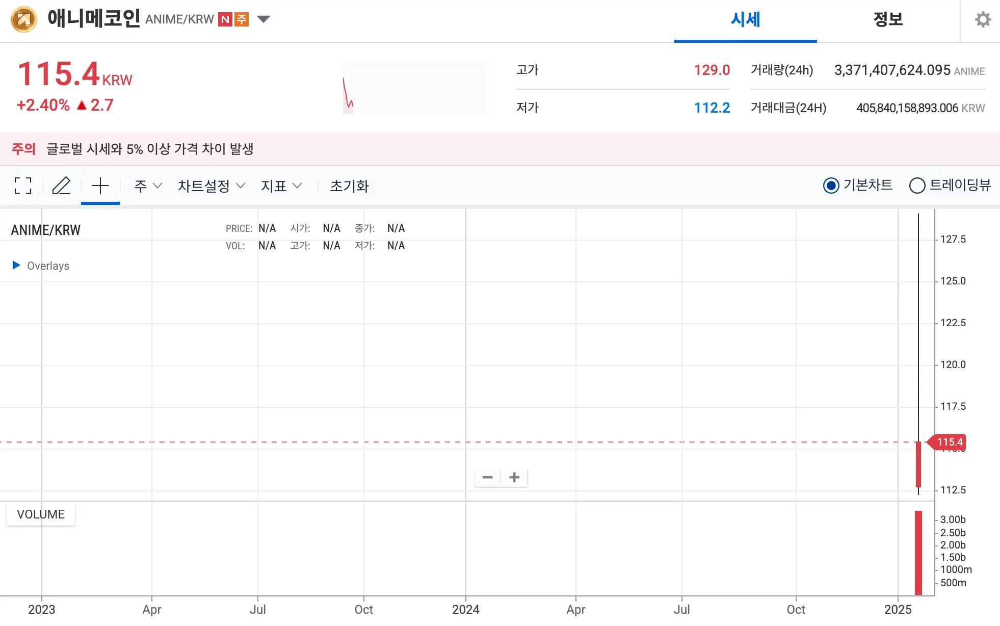Open the add indicator plus tool

tap(100, 186)
